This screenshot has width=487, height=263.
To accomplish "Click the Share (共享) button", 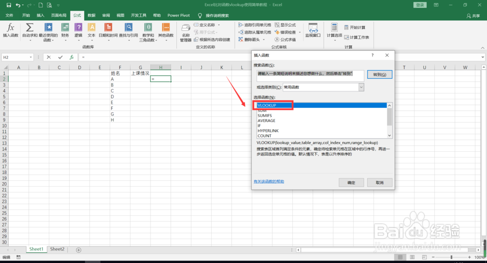I will 473,16.
